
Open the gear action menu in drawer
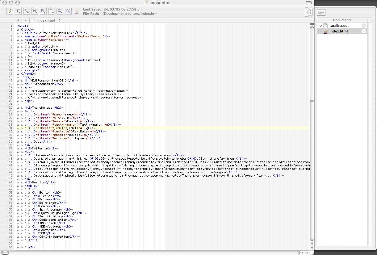point(321,13)
